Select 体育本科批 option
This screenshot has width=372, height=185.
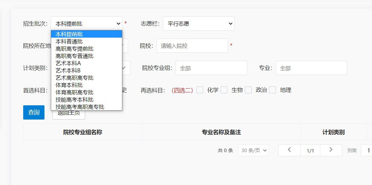click(x=87, y=85)
